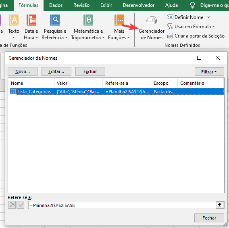Click the Refere-se a input field
This screenshot has width=229, height=228.
pyautogui.click(x=122, y=205)
